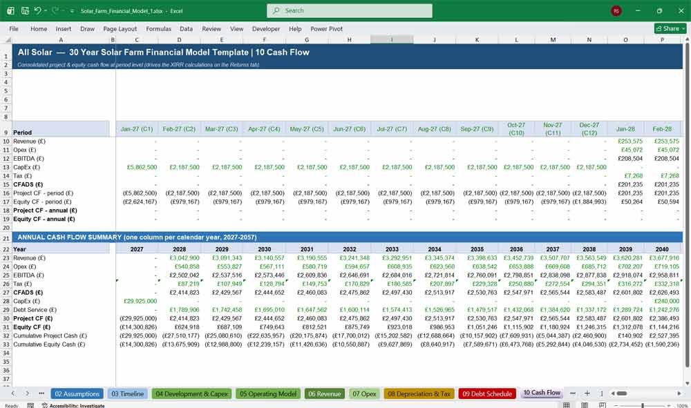This screenshot has width=691, height=408.
Task: Switch to '08 Depreciation & Tax' sheet tab
Action: [419, 394]
